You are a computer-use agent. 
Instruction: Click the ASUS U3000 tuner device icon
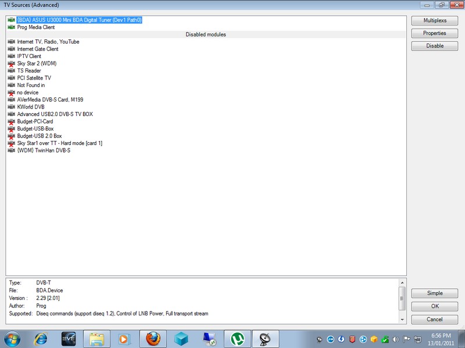(x=12, y=20)
